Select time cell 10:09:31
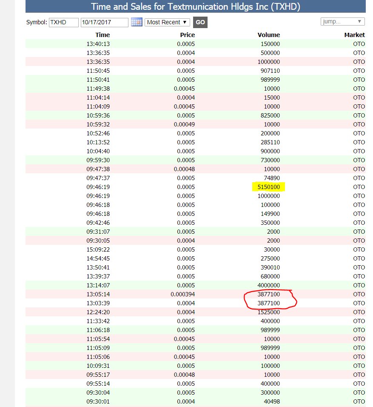Image resolution: width=373 pixels, height=407 pixels. (98, 366)
